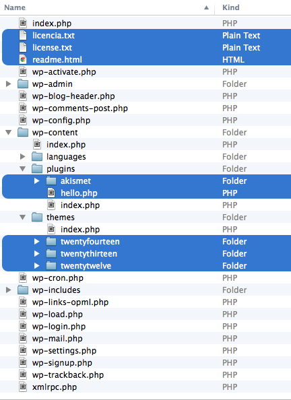Viewport: 291px width, 400px height.
Task: Select the wp-login.php file row
Action: click(145, 327)
